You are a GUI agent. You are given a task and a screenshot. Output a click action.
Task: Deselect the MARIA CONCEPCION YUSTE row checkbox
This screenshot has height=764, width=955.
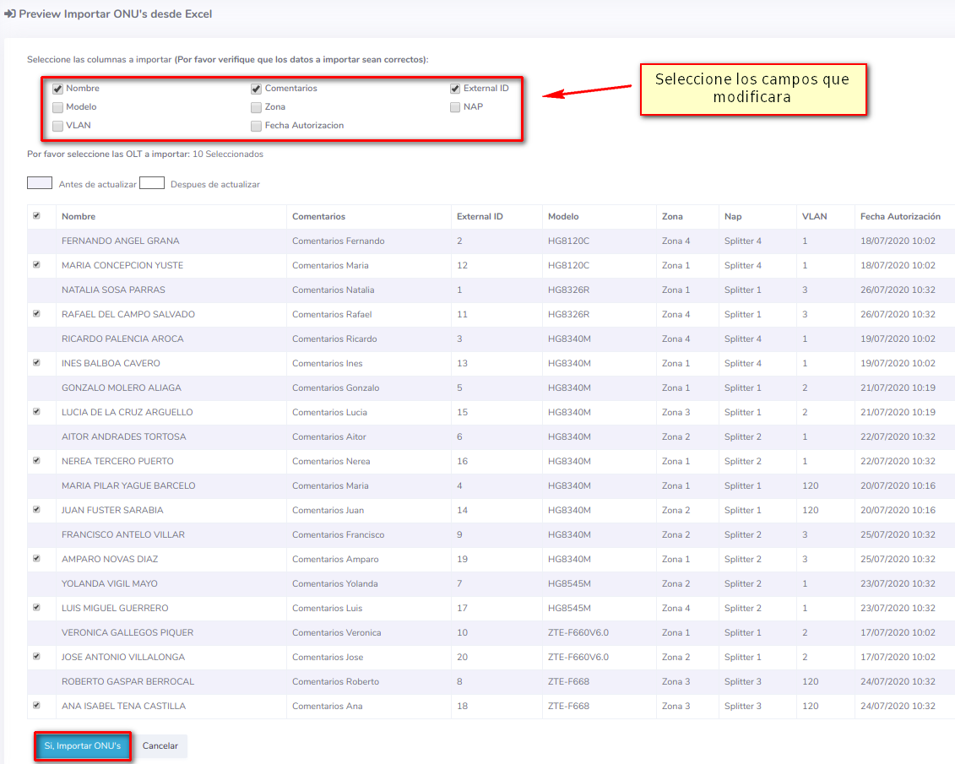[36, 265]
